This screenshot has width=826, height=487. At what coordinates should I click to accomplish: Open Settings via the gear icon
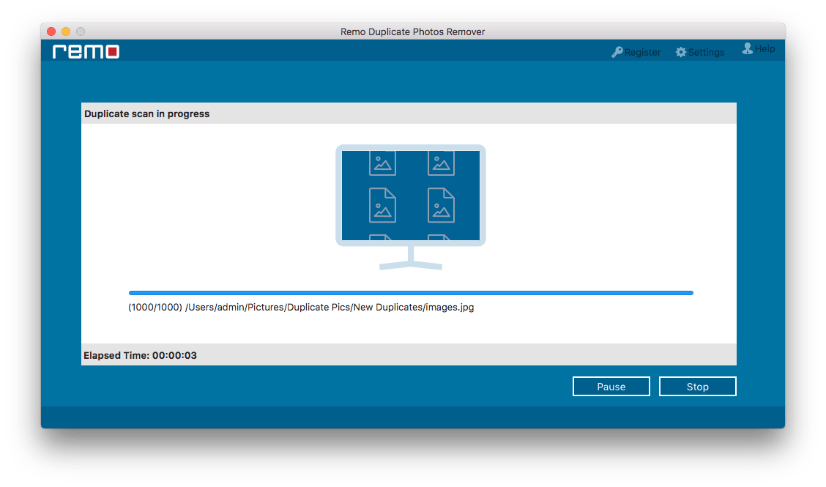(x=680, y=52)
